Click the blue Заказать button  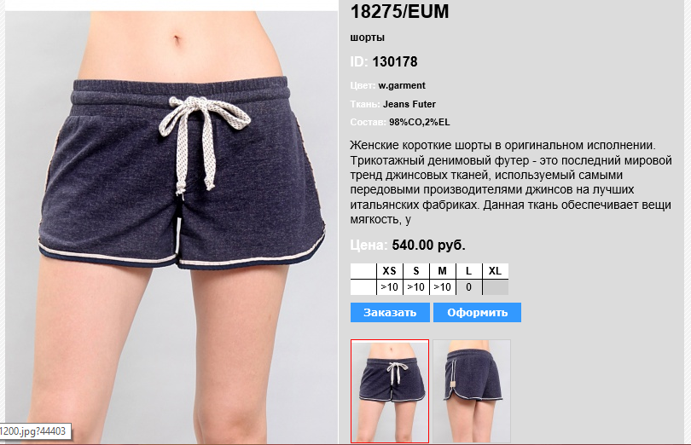(x=390, y=312)
